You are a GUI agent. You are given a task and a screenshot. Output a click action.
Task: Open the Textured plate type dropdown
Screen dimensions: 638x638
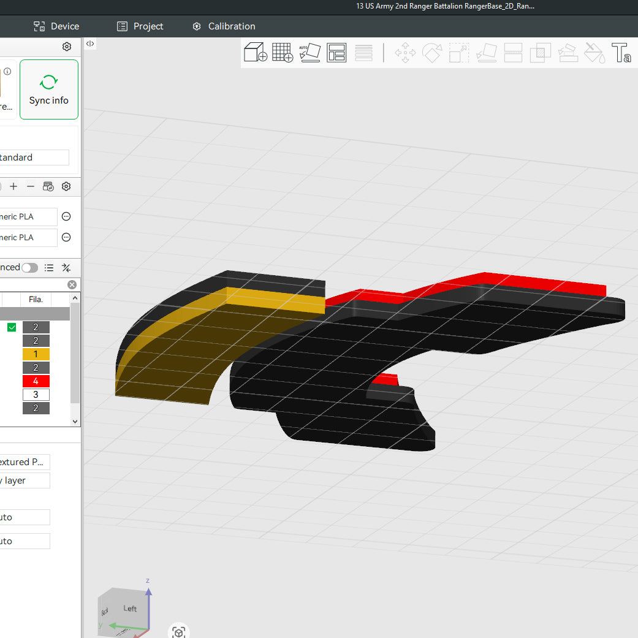25,462
